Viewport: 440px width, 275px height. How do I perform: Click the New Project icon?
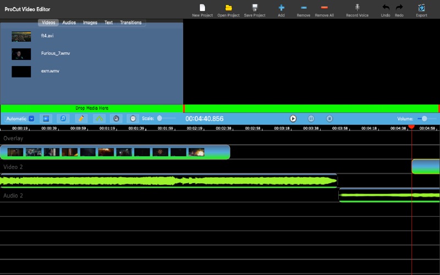(202, 8)
